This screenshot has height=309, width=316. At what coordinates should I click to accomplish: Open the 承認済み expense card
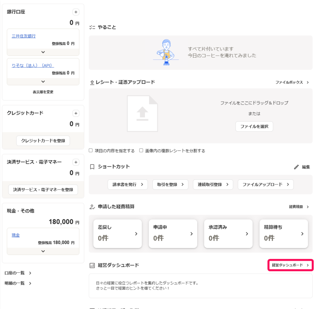click(x=228, y=234)
